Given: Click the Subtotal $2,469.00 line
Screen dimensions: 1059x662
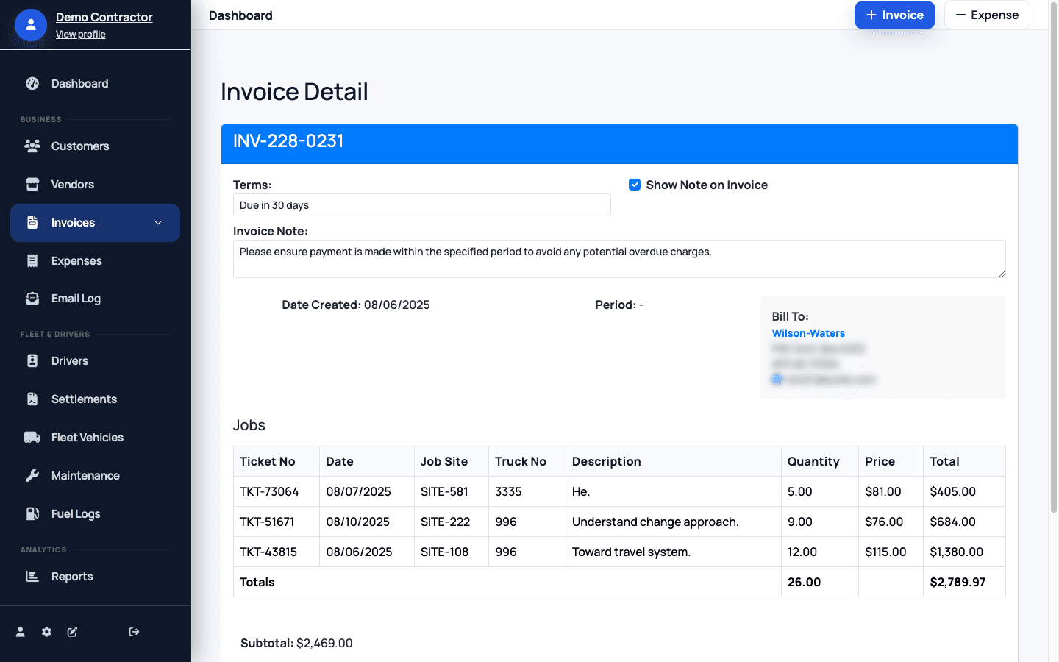Looking at the screenshot, I should pyautogui.click(x=296, y=643).
